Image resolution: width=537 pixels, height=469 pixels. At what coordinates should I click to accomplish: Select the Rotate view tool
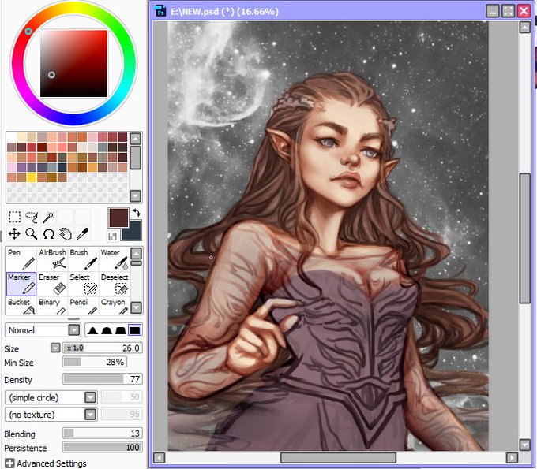[48, 234]
